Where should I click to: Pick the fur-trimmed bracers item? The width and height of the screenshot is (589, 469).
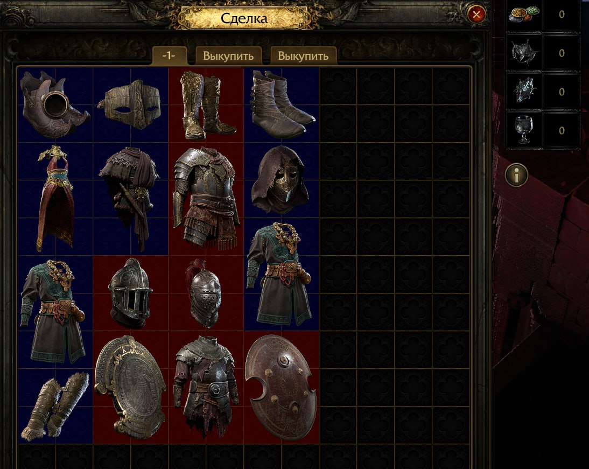point(55,406)
